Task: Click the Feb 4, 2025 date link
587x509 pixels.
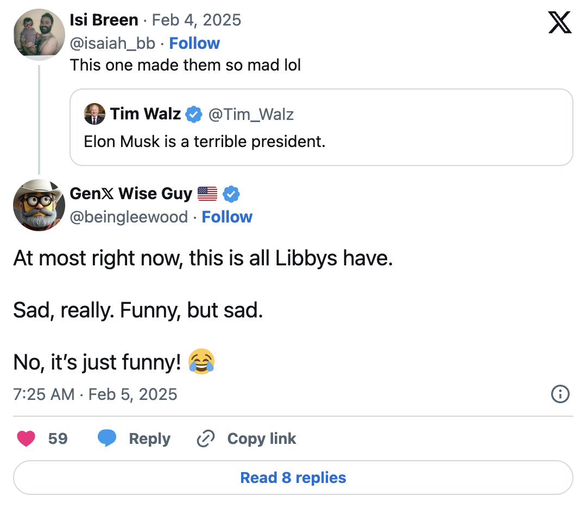Action: 196,20
